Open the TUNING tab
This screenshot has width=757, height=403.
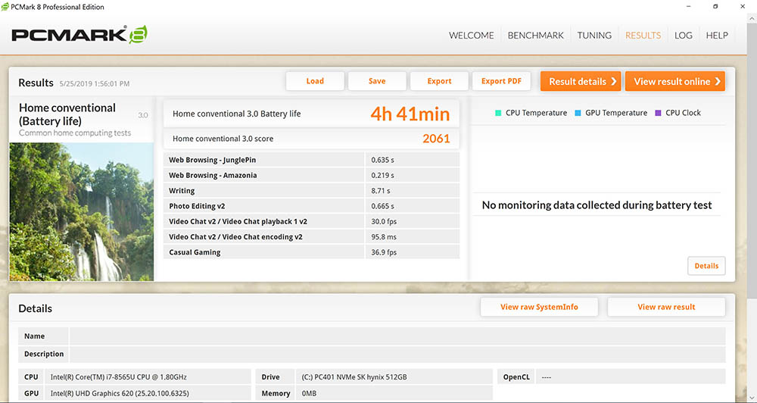pos(594,36)
